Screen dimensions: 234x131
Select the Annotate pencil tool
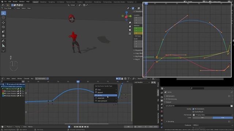coord(3,41)
